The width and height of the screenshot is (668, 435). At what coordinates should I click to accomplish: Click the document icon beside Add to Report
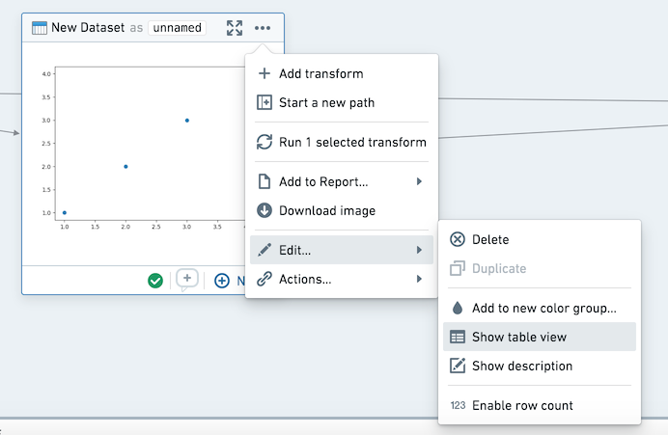tap(264, 181)
